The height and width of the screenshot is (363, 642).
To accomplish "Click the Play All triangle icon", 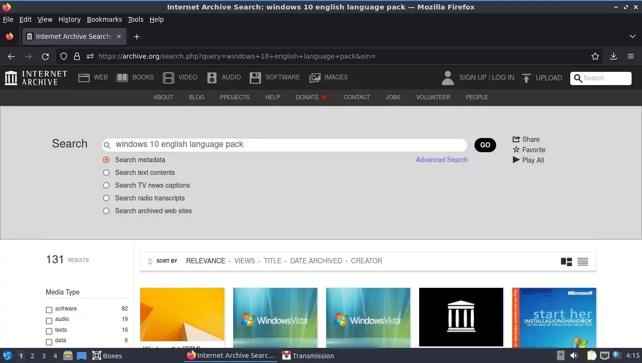I will (516, 160).
